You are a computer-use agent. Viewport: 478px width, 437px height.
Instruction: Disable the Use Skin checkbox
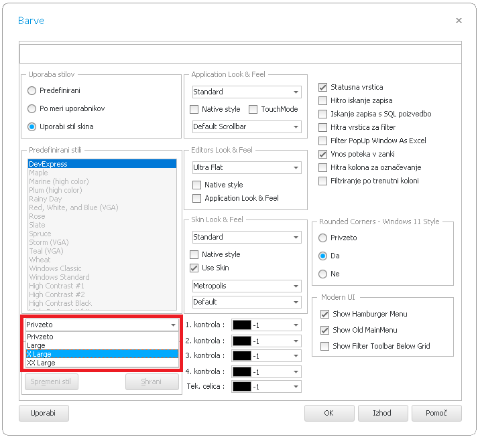(x=194, y=268)
